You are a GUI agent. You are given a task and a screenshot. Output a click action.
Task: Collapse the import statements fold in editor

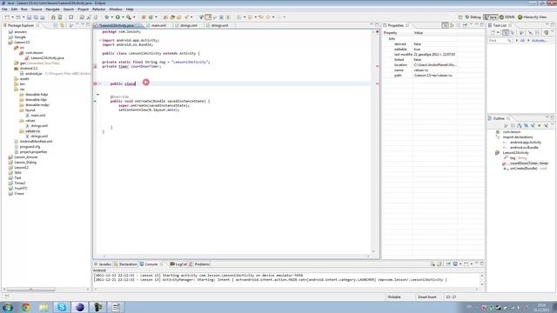100,40
